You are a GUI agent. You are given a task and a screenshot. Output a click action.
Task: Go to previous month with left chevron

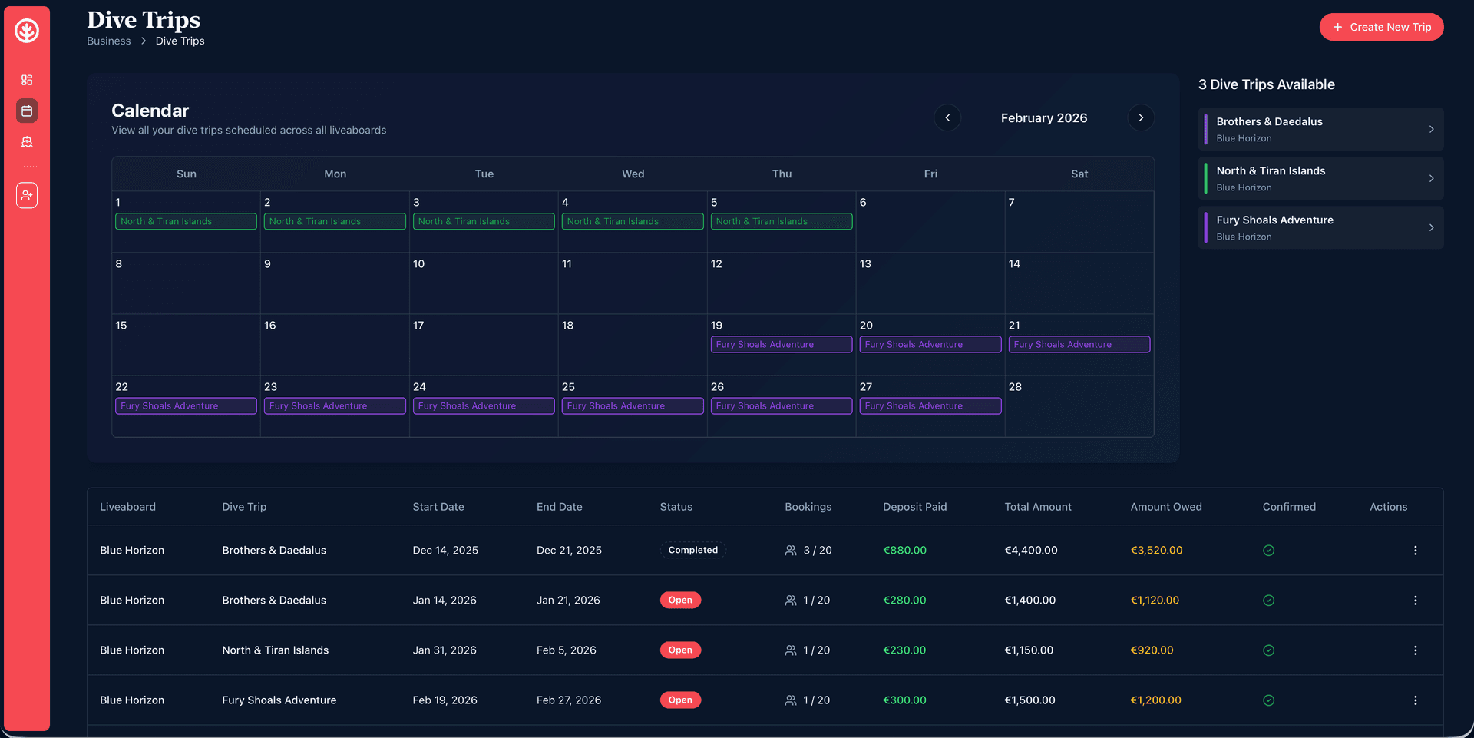point(947,117)
